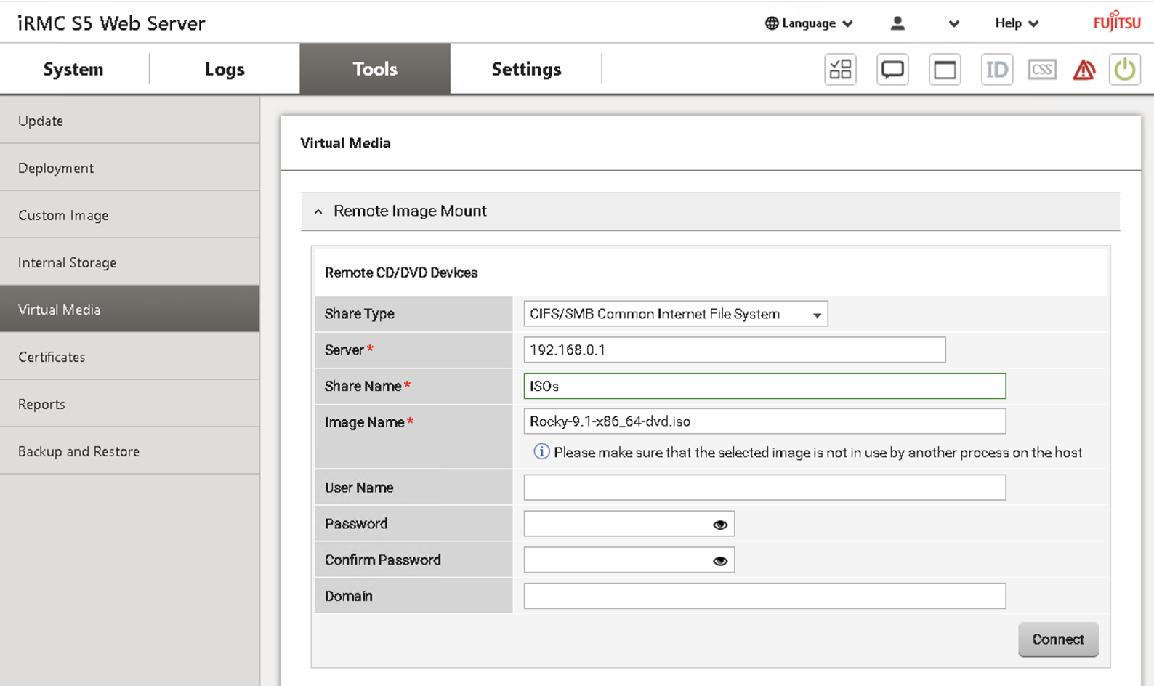Open Deployment in the sidebar
The height and width of the screenshot is (686, 1154).
coord(129,168)
